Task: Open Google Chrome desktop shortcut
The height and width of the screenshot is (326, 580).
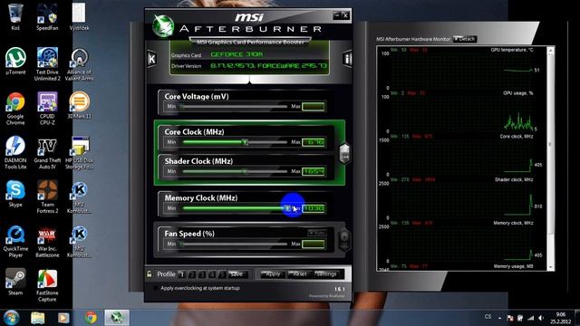Action: [15, 109]
